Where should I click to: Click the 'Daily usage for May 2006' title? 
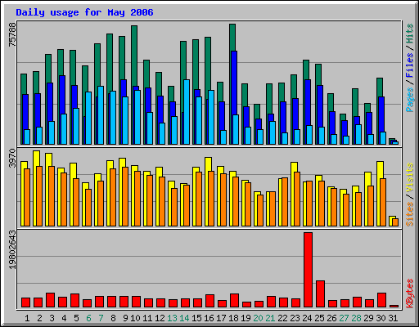click(84, 12)
